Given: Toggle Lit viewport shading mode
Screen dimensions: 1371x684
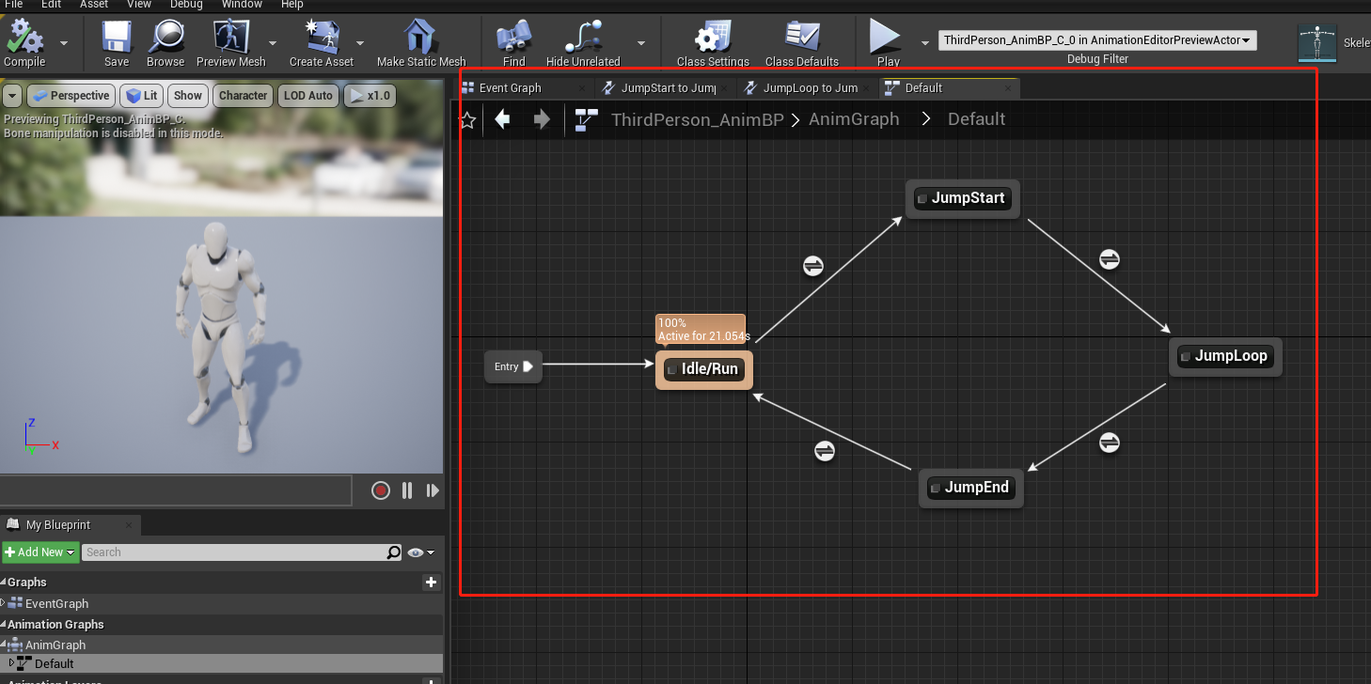Looking at the screenshot, I should 141,95.
